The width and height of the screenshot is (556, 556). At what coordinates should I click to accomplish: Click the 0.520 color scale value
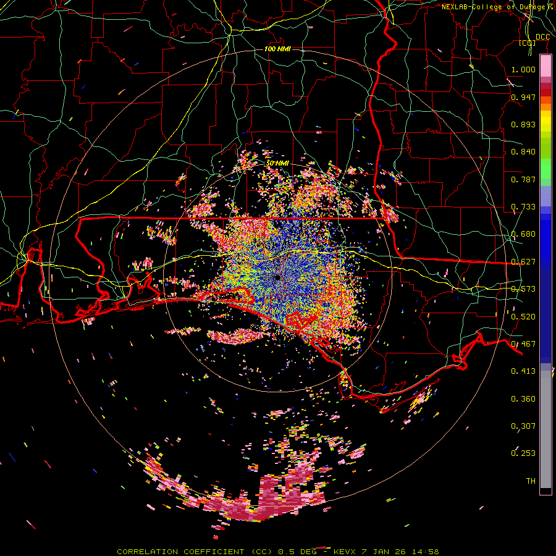click(x=523, y=317)
